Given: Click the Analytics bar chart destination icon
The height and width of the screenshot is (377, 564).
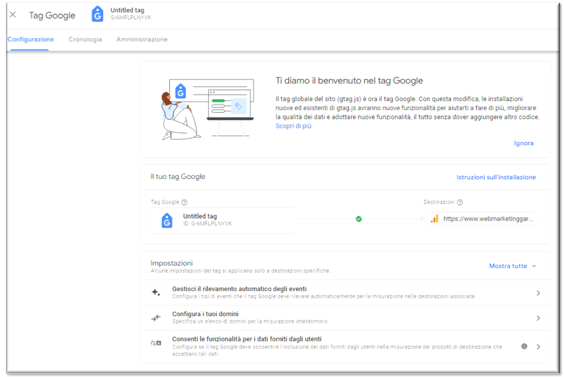Looking at the screenshot, I should (434, 219).
